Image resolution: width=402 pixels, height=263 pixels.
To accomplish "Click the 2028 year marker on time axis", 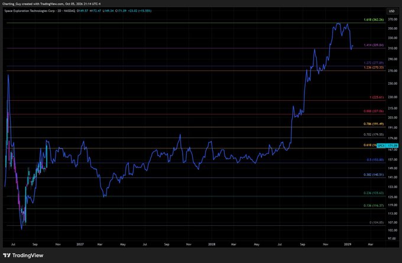I will pyautogui.click(x=212, y=244).
